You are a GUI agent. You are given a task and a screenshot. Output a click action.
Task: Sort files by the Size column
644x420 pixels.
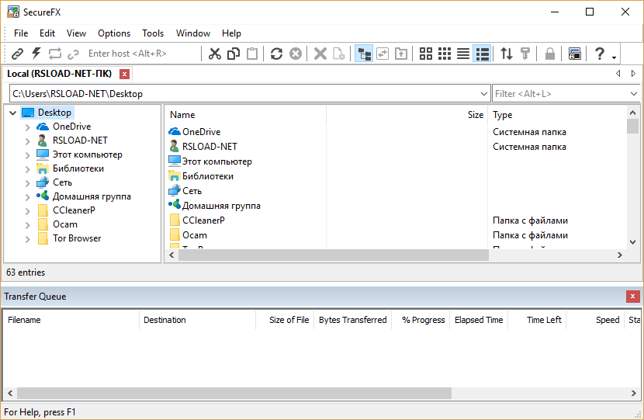(407, 115)
